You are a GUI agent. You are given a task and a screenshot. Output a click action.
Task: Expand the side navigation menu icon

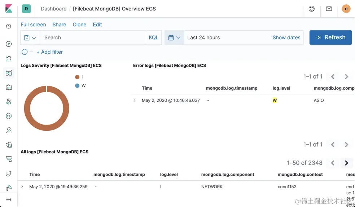click(9, 199)
